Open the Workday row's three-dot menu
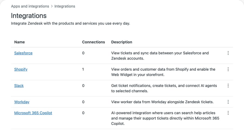This screenshot has width=244, height=134. pos(228,102)
